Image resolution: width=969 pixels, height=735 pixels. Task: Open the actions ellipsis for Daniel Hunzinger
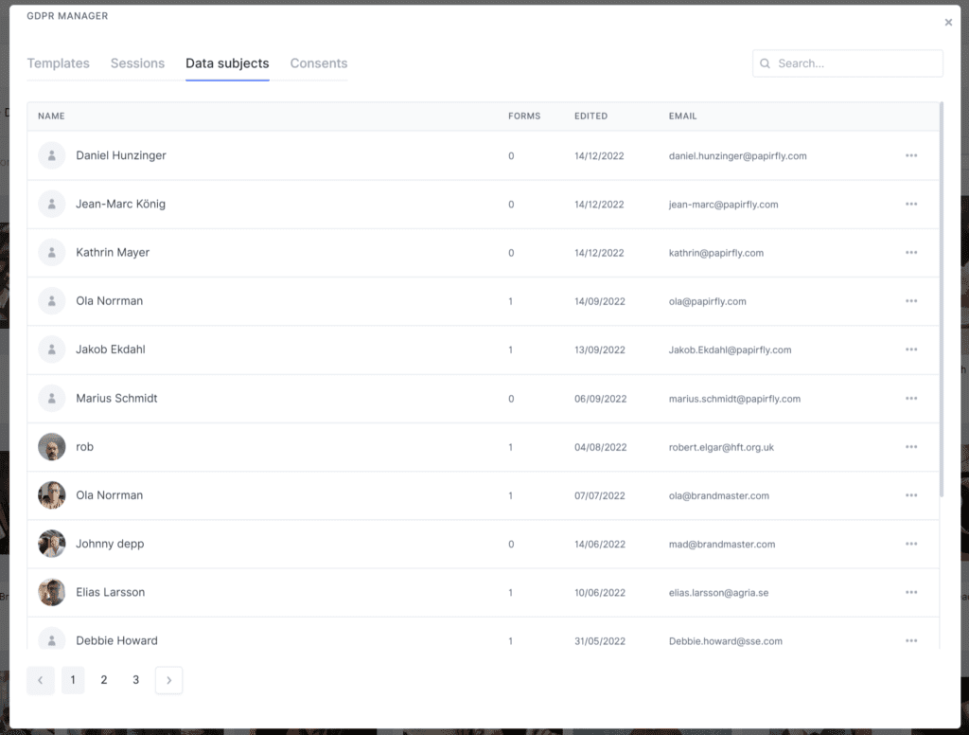point(911,155)
